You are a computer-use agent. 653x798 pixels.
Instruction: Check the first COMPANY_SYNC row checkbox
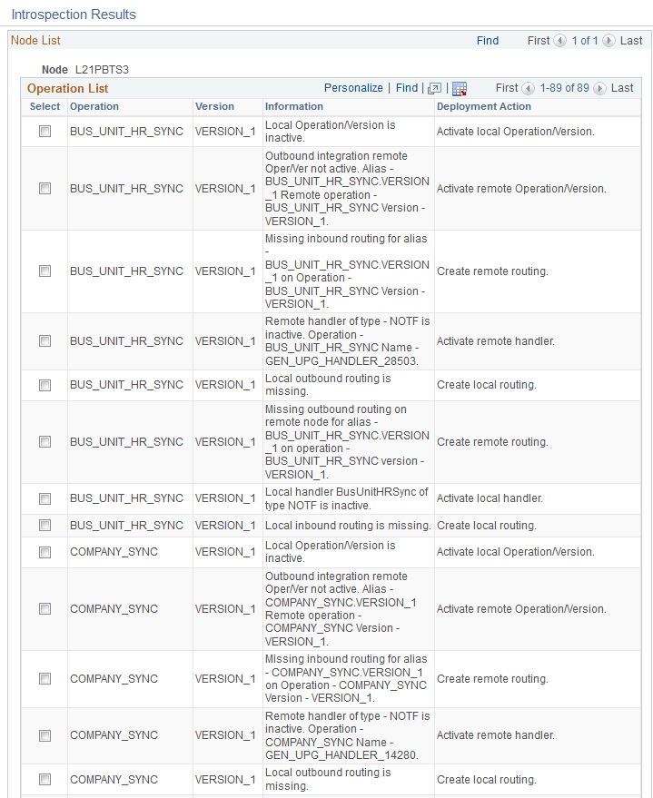pos(45,551)
